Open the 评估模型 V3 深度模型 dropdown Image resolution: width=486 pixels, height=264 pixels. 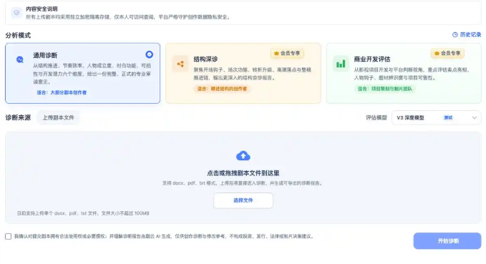pos(437,118)
